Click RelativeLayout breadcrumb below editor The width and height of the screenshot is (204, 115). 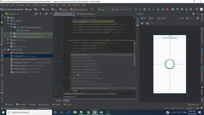click(69, 97)
